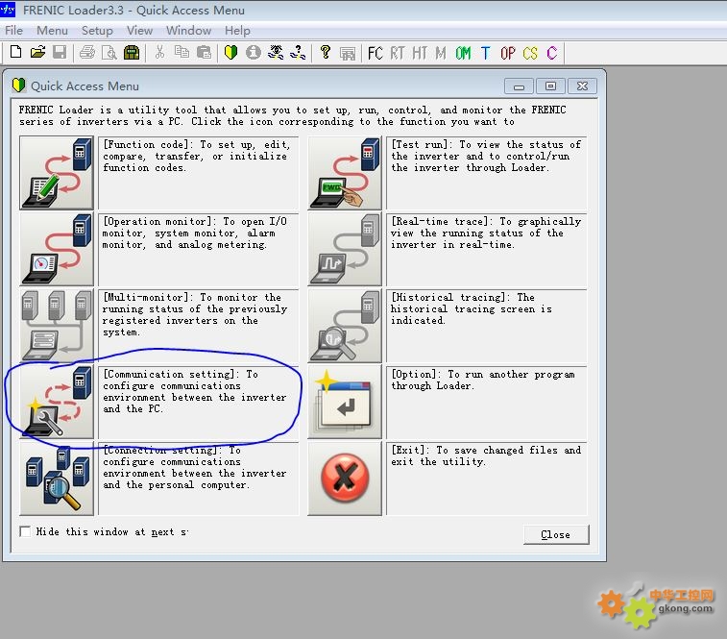Click the [Operation monitor] description text
The width and height of the screenshot is (727, 639).
[195, 233]
